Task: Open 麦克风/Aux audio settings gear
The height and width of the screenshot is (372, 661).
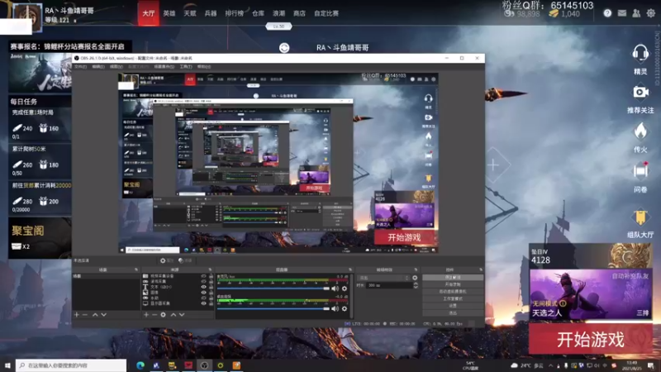Action: pos(345,289)
